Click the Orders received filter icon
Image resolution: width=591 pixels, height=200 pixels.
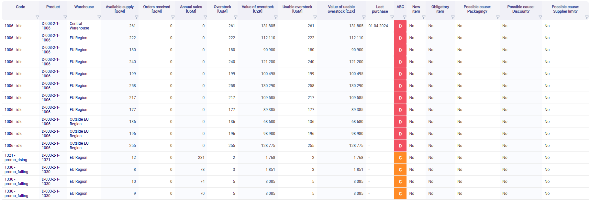pyautogui.click(x=173, y=17)
